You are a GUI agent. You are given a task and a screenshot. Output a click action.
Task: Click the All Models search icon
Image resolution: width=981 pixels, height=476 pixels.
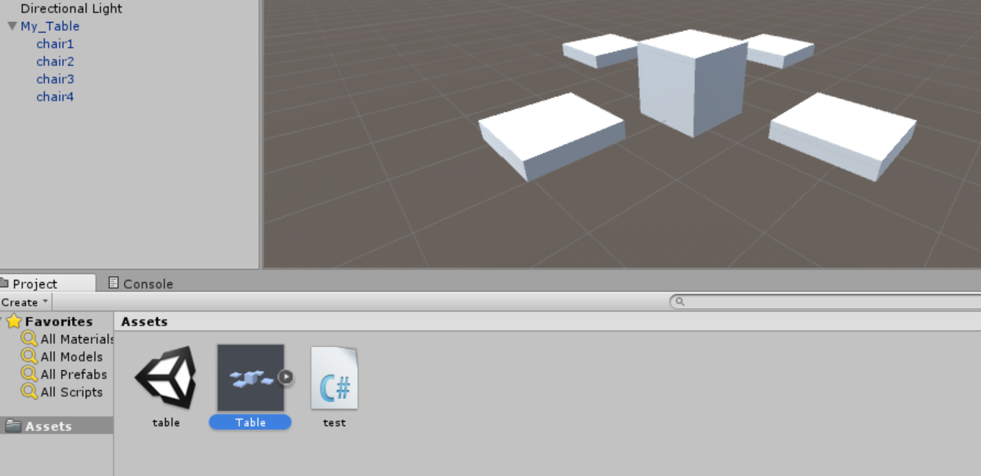(29, 356)
